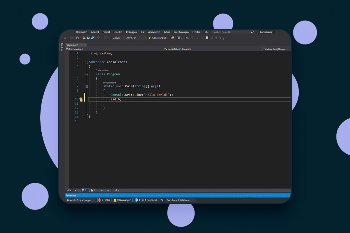The image size is (350, 233).
Task: Go to the next issue with the right blue arrow
Action: pos(108,190)
